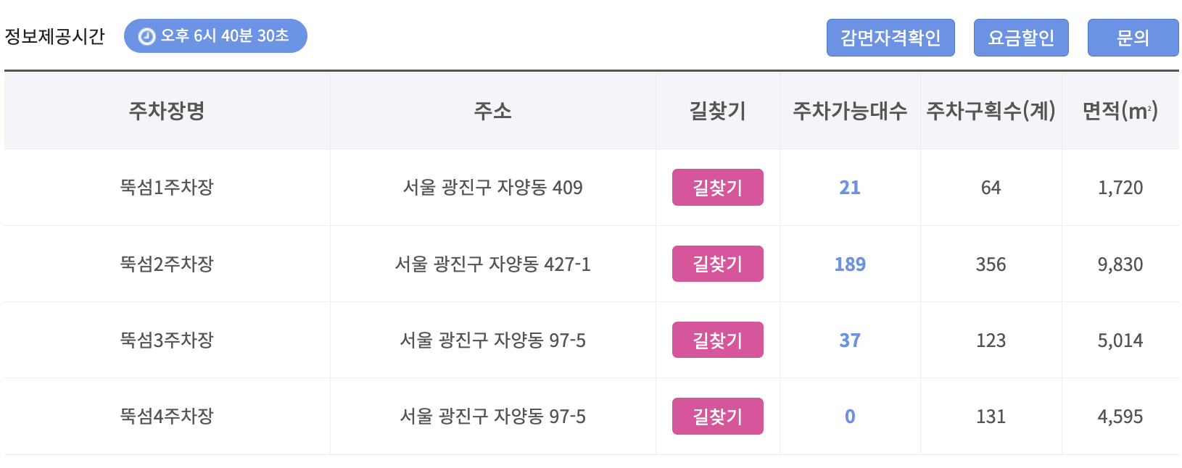The width and height of the screenshot is (1182, 468).
Task: Select the 주소 column header
Action: coord(492,110)
